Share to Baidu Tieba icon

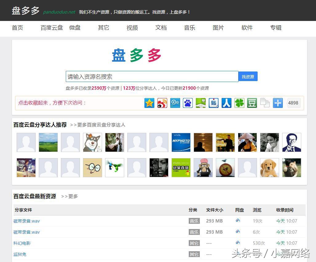[x=214, y=103]
